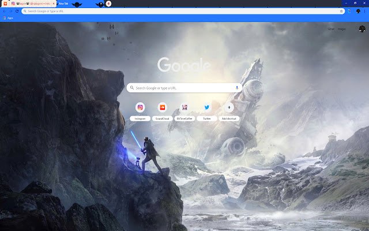This screenshot has width=369, height=231.
Task: Close the New Tab tab
Action: pos(101,4)
